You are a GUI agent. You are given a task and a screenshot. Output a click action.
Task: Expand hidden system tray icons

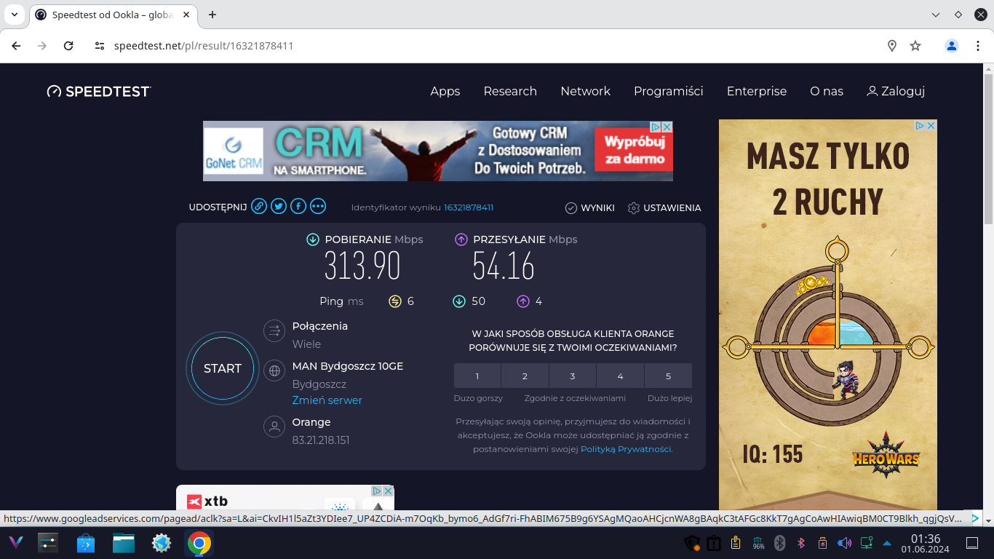click(x=887, y=543)
